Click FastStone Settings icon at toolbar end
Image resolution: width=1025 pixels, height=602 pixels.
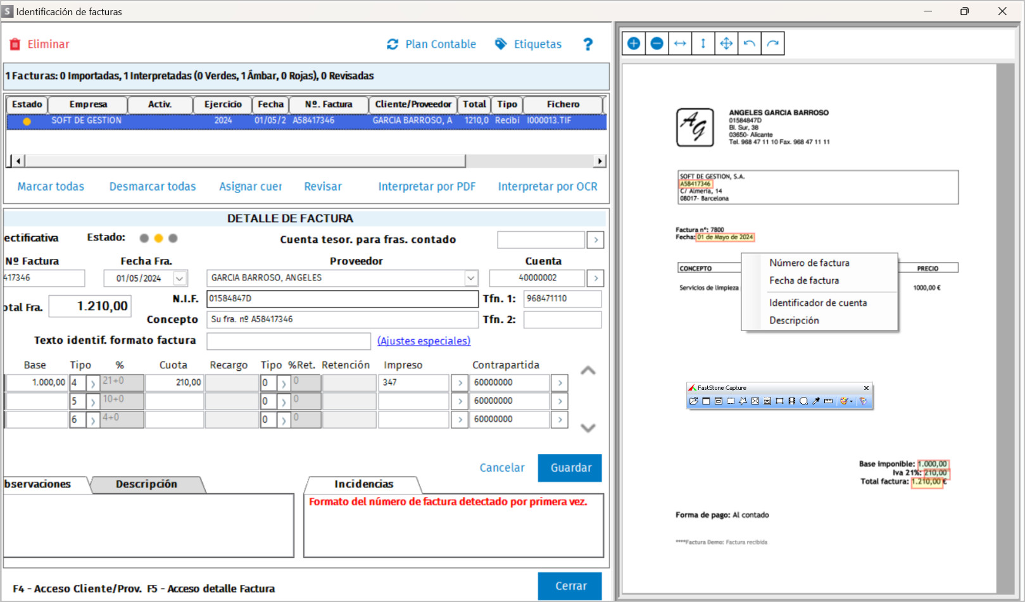pyautogui.click(x=863, y=401)
